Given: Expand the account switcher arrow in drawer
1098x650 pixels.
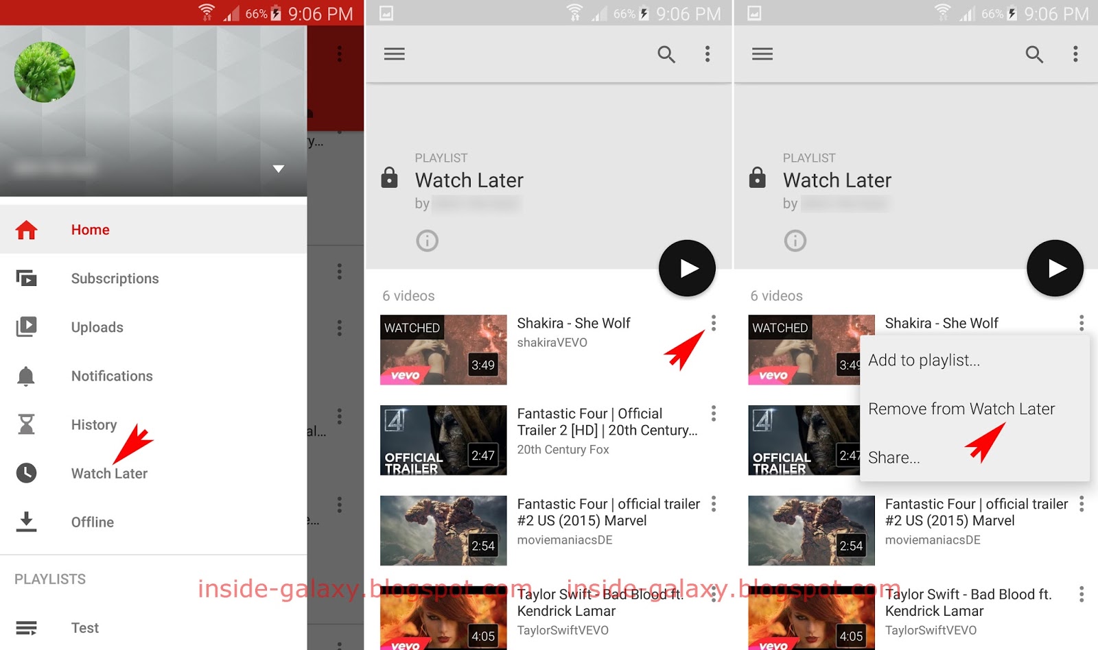Looking at the screenshot, I should 279,169.
